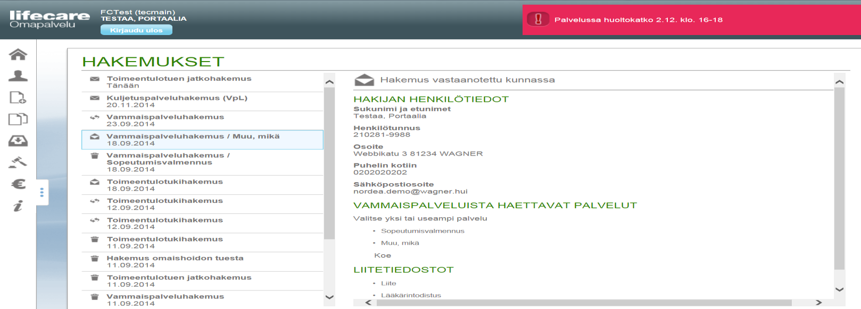The image size is (861, 309).
Task: Click detail panel horizontal scroll right arrow
Action: tap(819, 303)
